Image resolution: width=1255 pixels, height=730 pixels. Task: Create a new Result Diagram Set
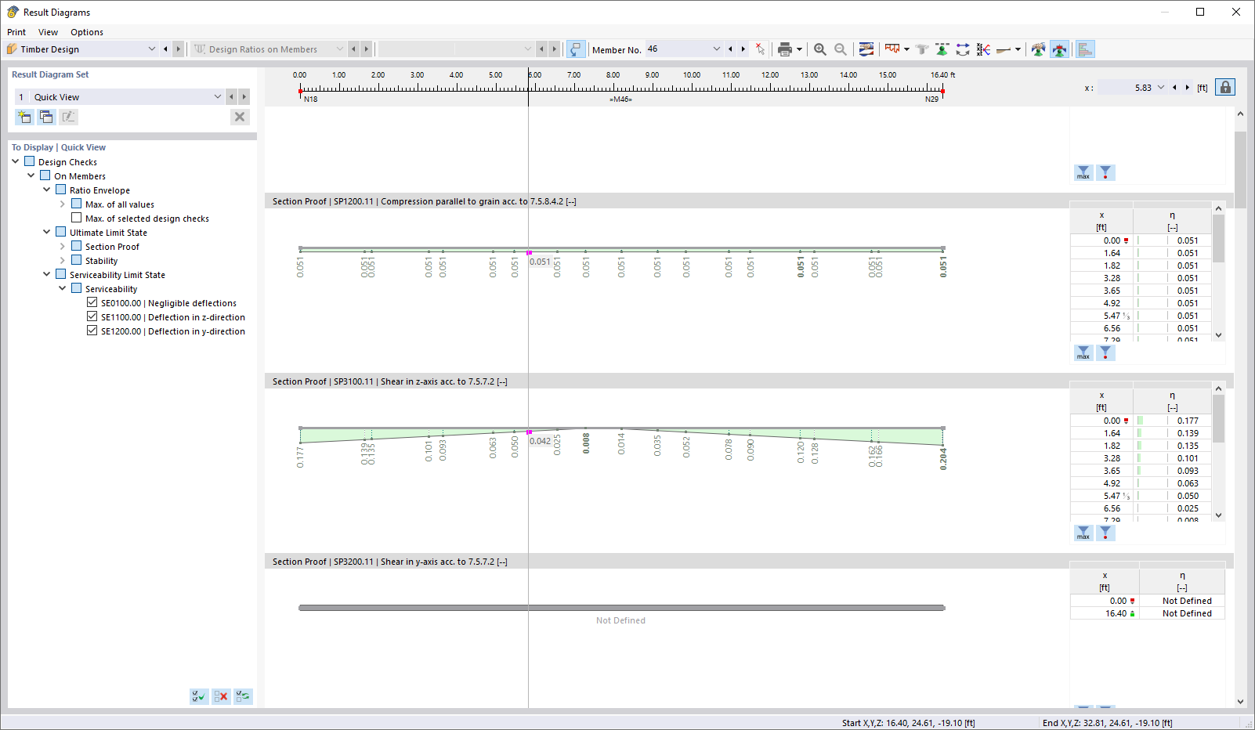point(24,116)
